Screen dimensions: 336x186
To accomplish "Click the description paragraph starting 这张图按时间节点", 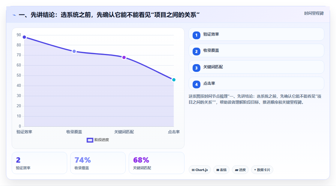I will (x=255, y=99).
